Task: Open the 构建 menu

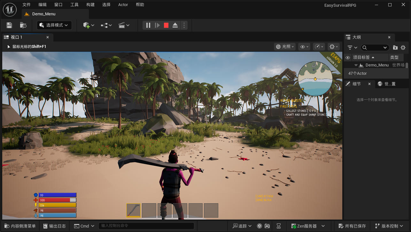Action: (90, 5)
